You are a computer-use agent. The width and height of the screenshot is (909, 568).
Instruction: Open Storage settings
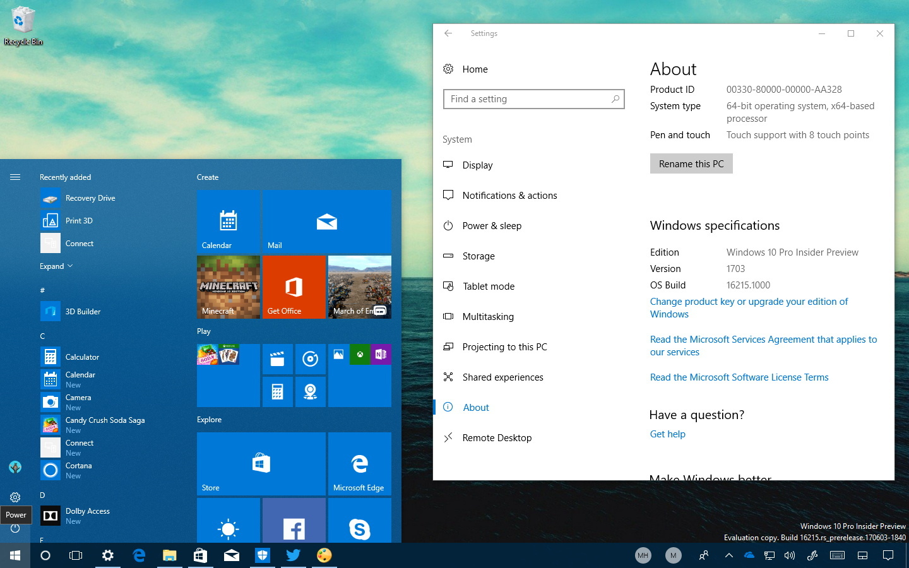pyautogui.click(x=470, y=256)
